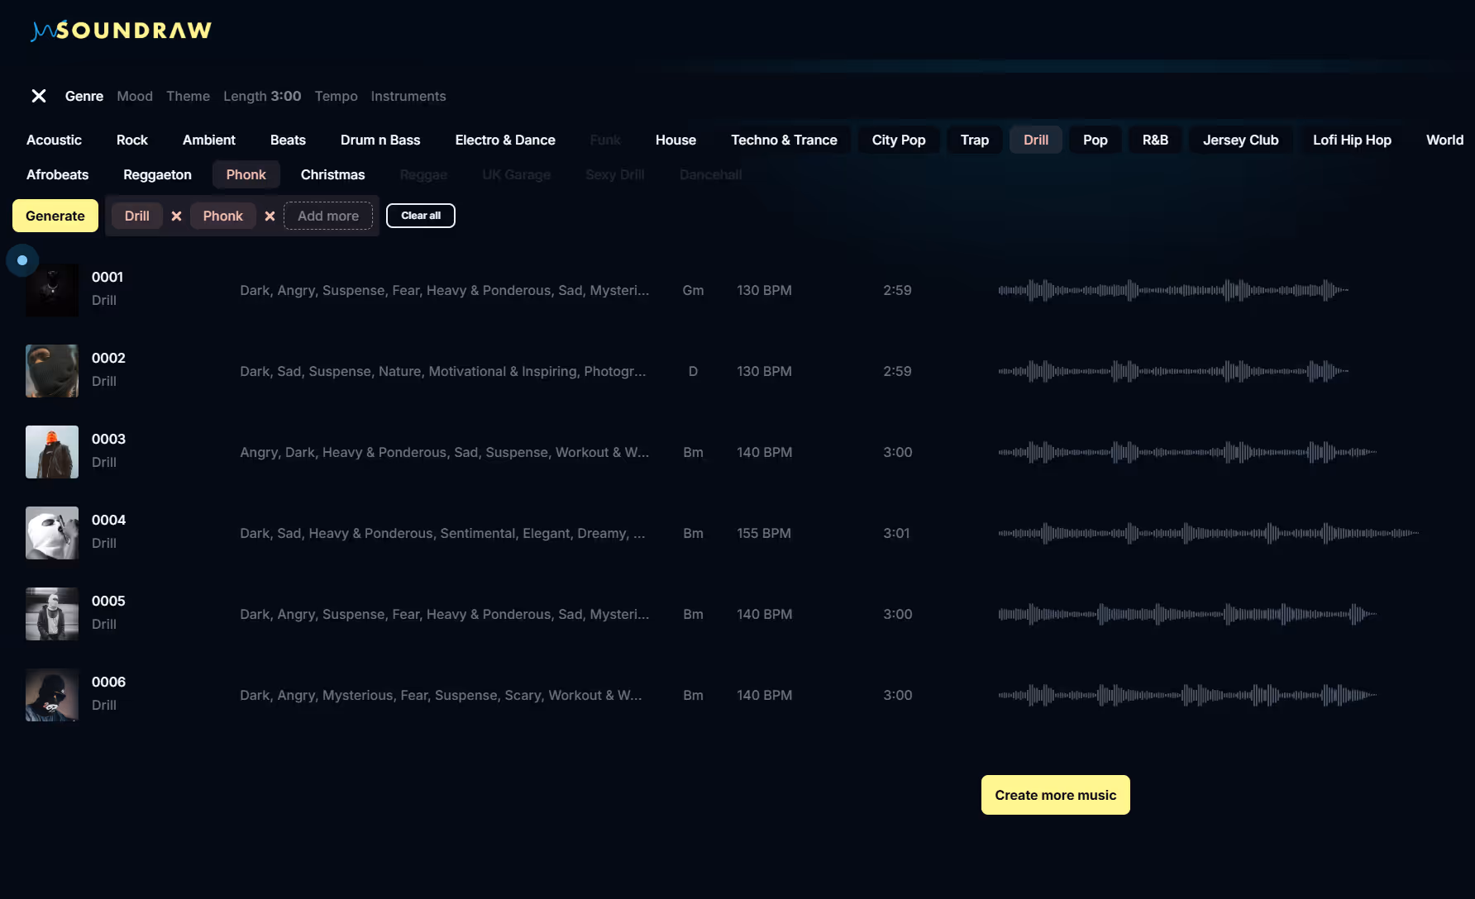Click the Generate button
1475x899 pixels.
[55, 216]
